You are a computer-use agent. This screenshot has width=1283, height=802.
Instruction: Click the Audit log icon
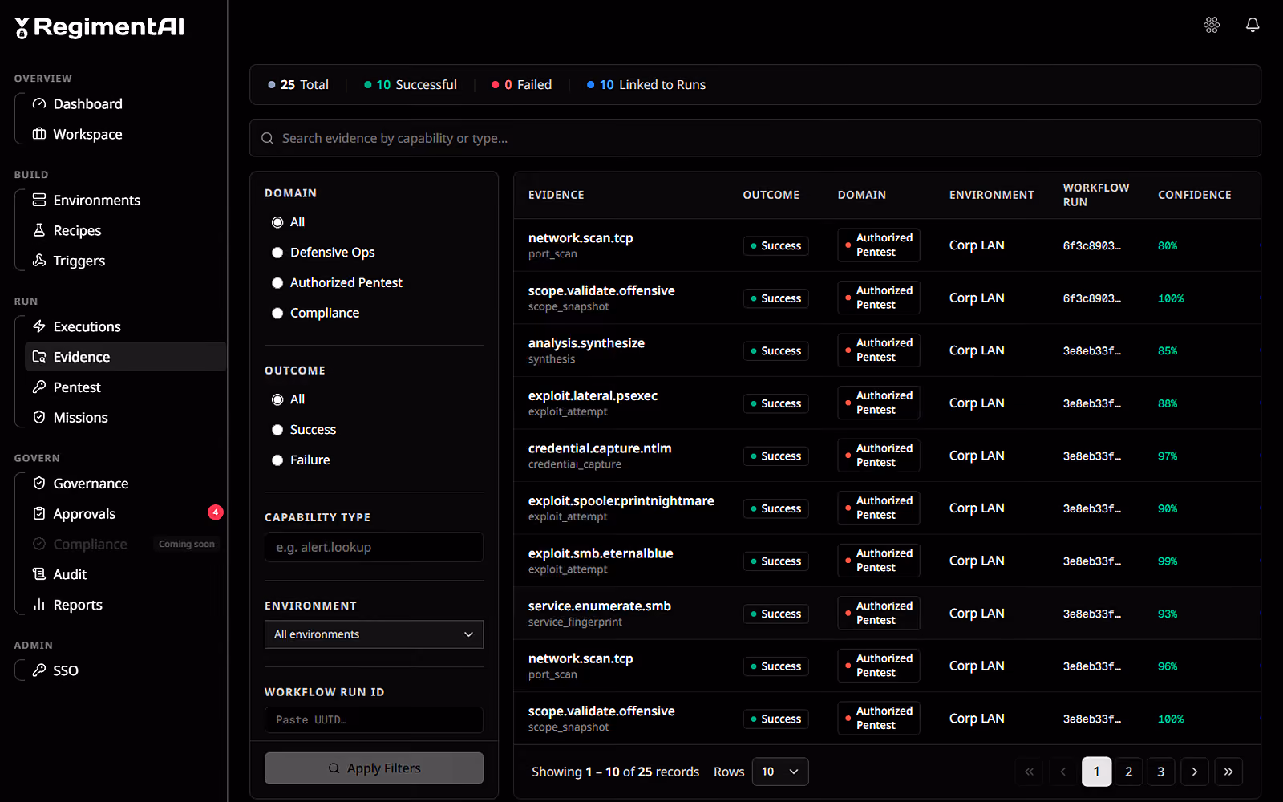point(38,574)
